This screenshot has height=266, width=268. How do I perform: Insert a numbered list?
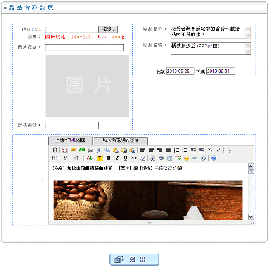(176, 150)
